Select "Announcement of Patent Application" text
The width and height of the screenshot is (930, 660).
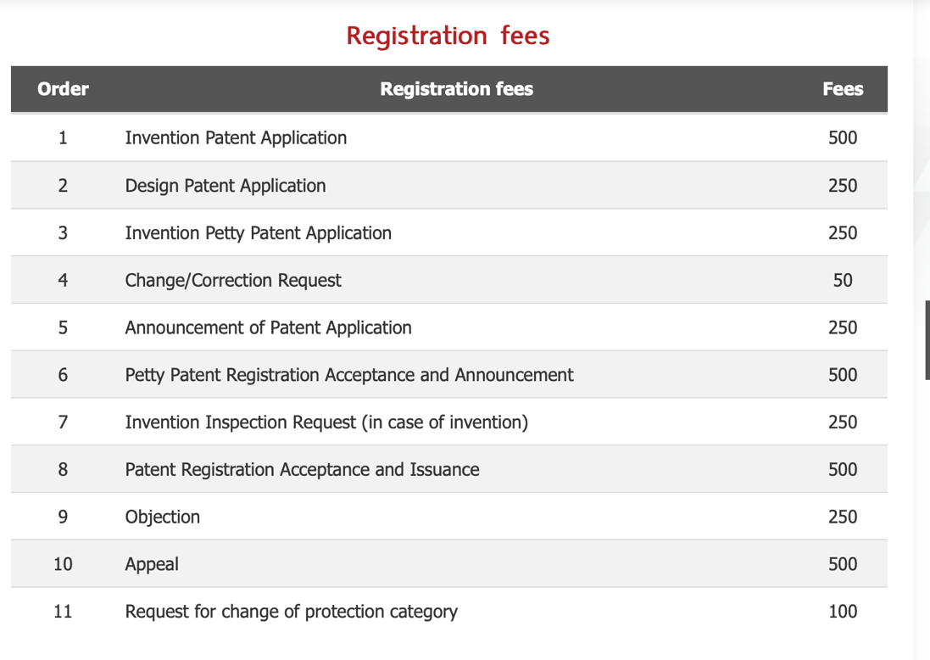(x=268, y=327)
